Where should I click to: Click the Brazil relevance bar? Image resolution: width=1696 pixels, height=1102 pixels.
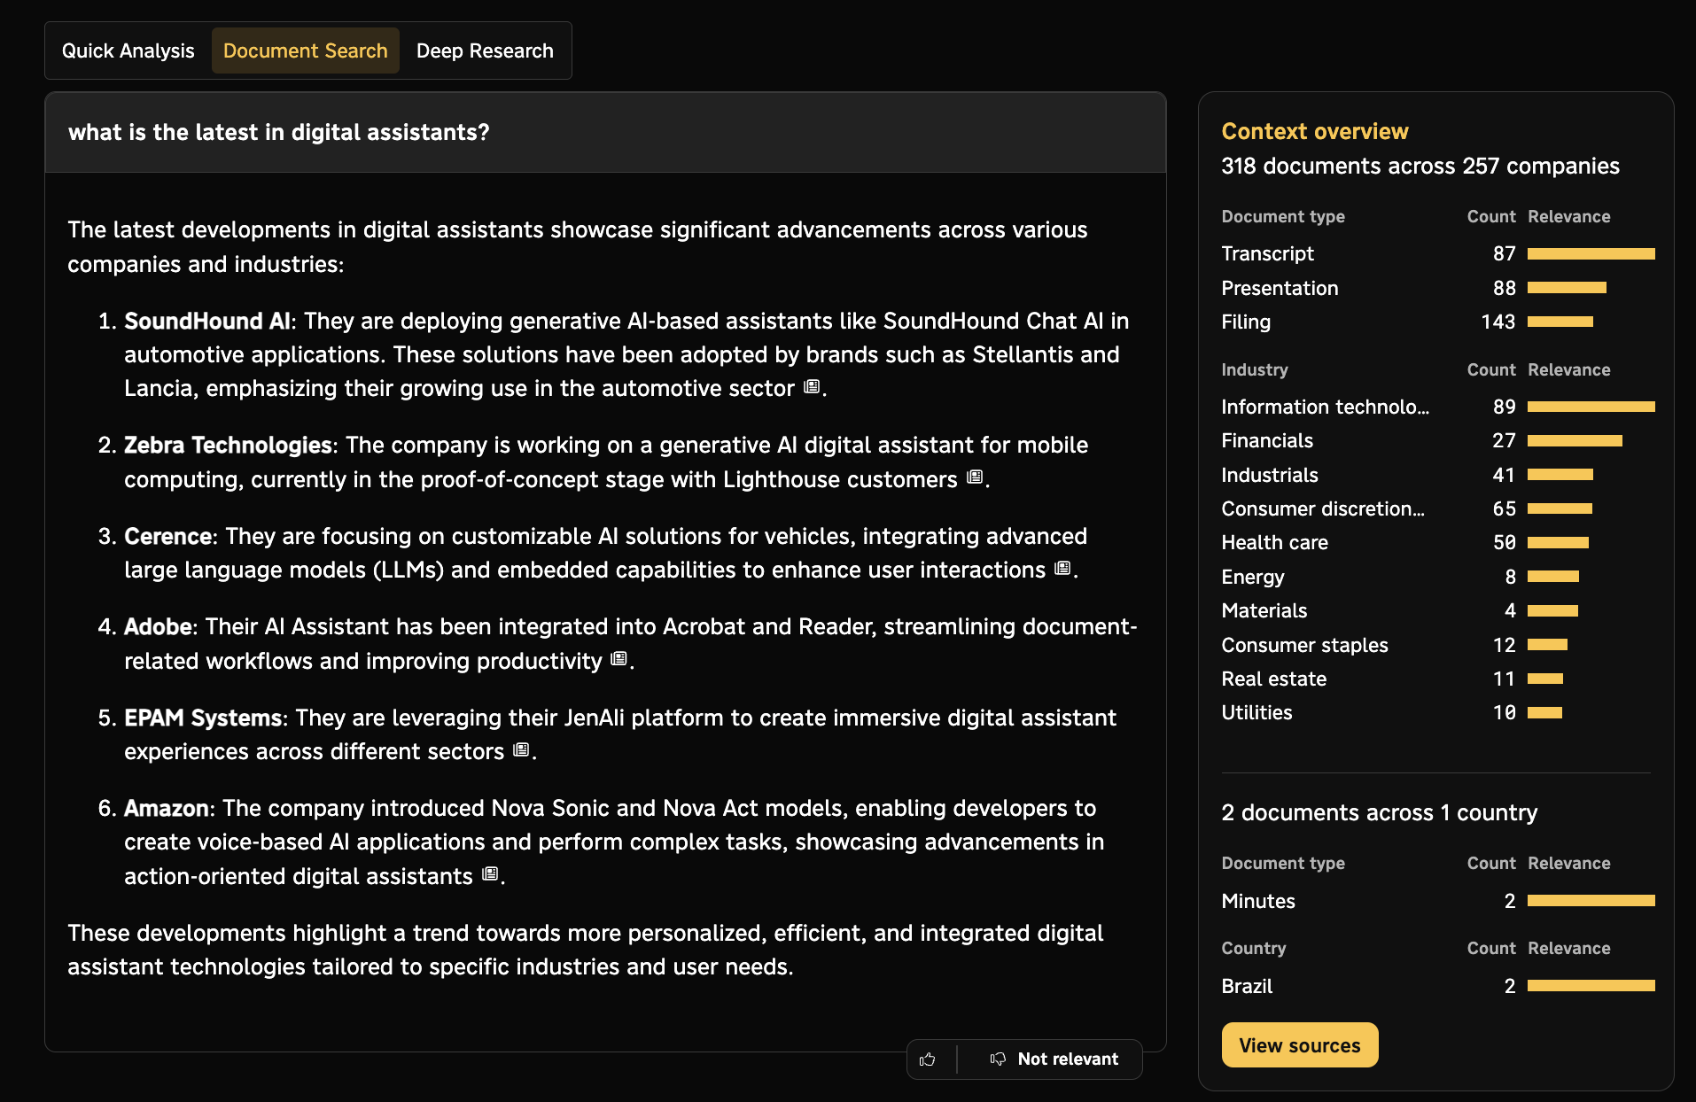tap(1591, 986)
